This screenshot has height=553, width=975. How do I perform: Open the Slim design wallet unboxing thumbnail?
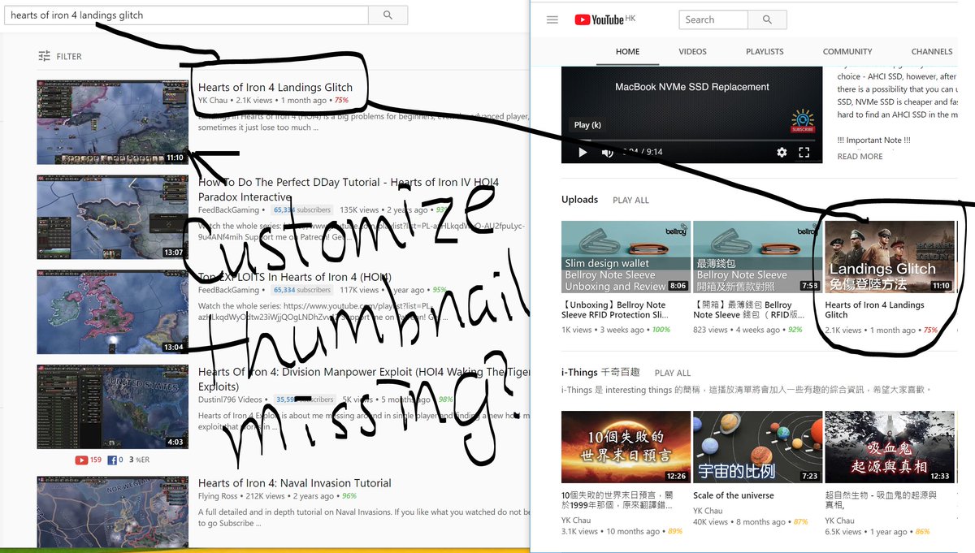tap(626, 257)
